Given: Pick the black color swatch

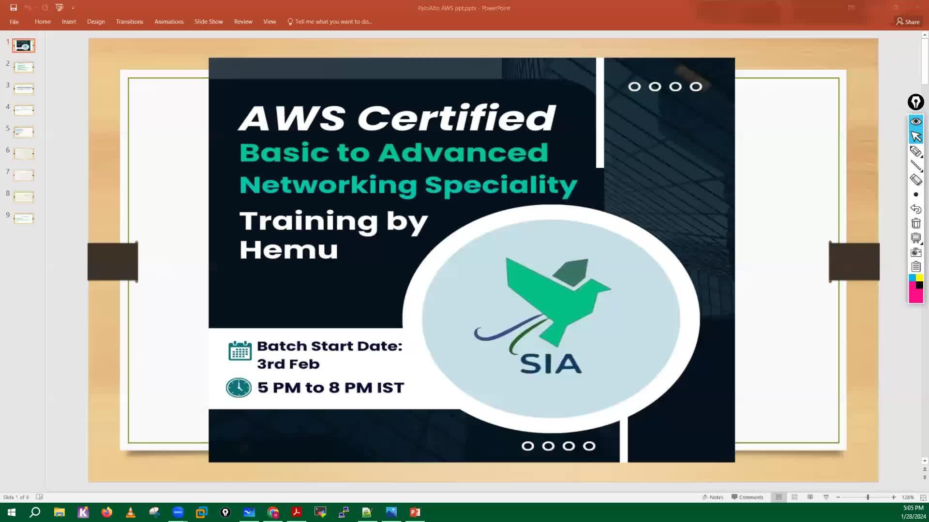Looking at the screenshot, I should [919, 285].
